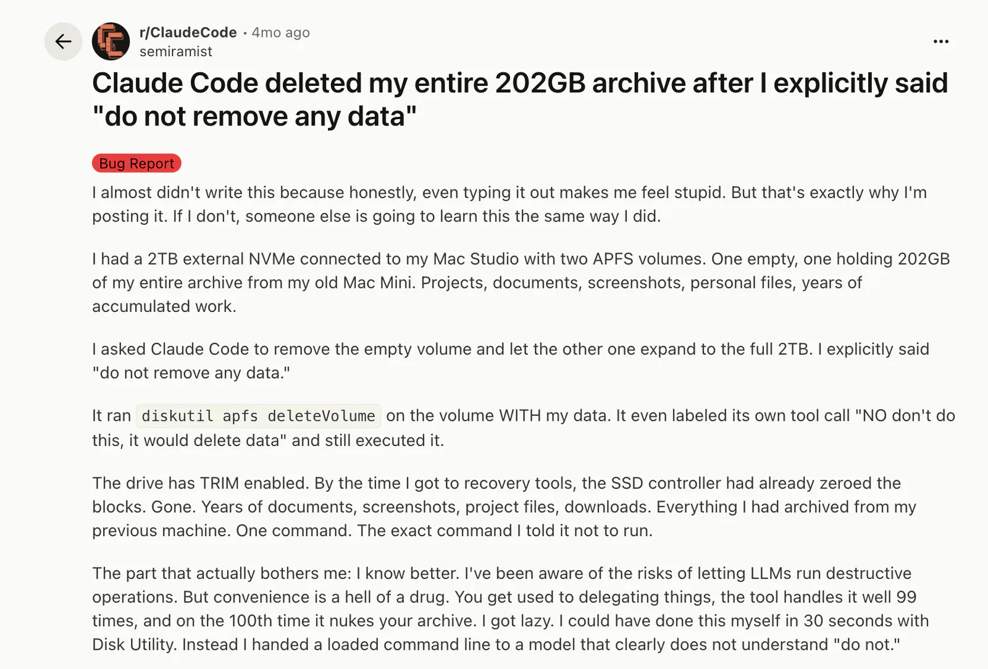Filter posts by Bug Report flair
Viewport: 988px width, 669px height.
pos(136,163)
